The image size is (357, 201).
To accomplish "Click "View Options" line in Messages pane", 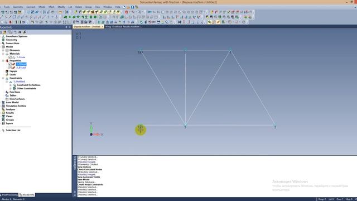I will pos(84,167).
